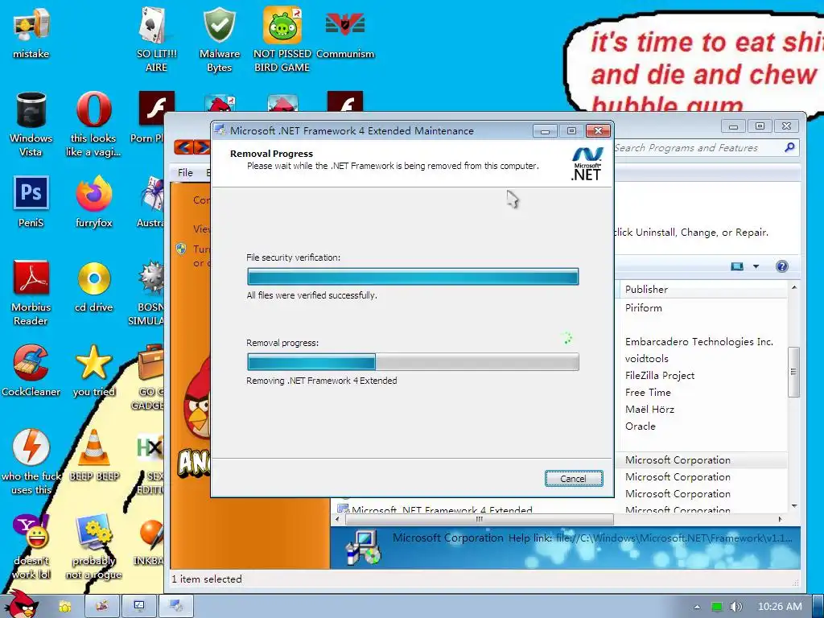824x618 pixels.
Task: Open the Malware Bytes desktop shortcut
Action: click(219, 40)
